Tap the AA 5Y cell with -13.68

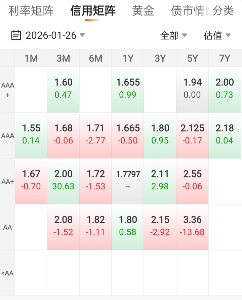coord(192,227)
